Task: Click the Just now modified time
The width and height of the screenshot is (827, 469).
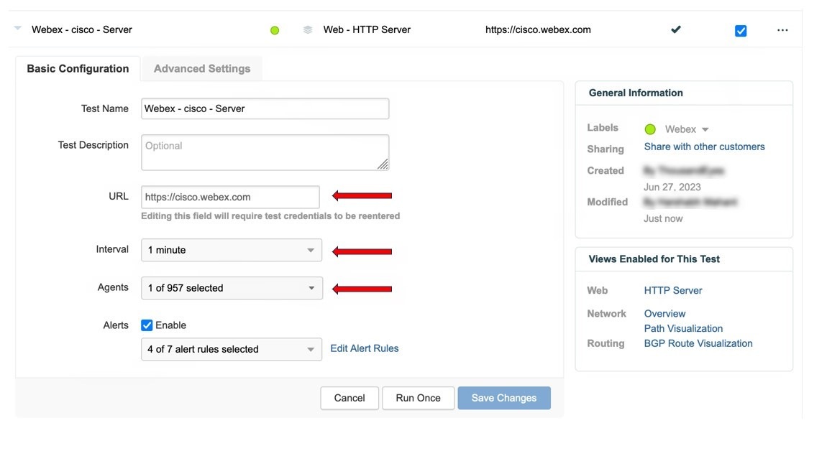Action: [663, 218]
